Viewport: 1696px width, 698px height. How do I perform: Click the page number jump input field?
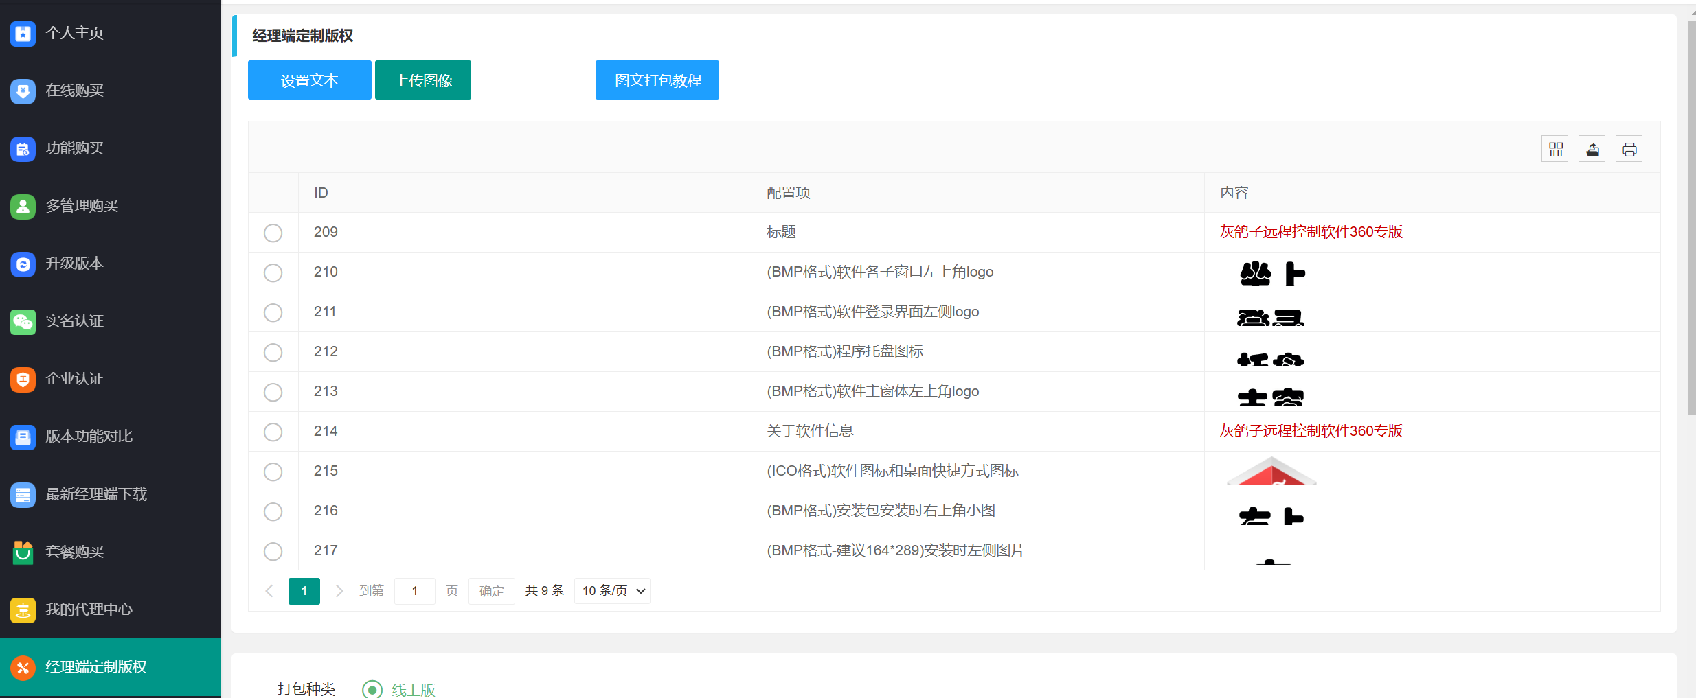(414, 591)
